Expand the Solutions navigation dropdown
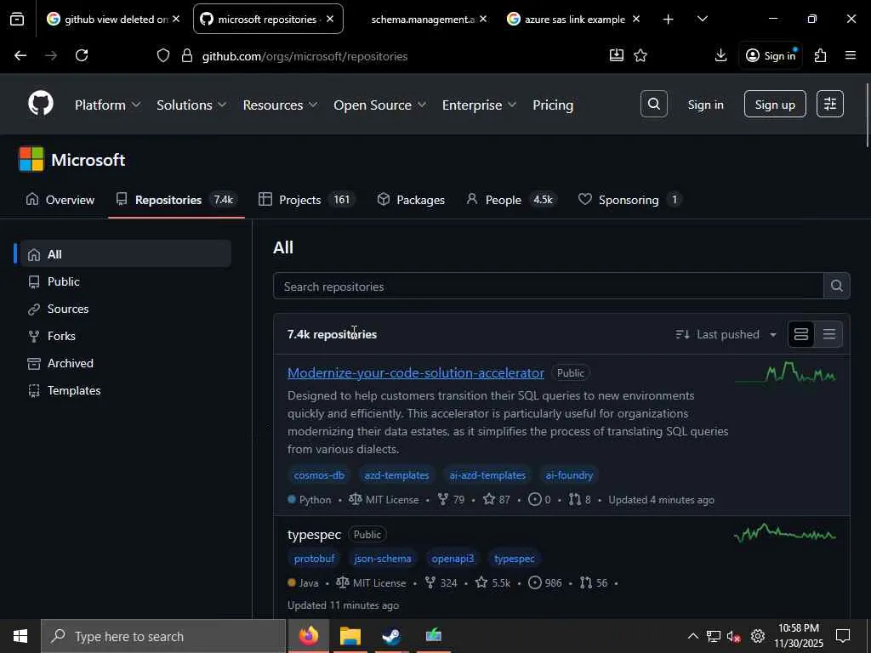The height and width of the screenshot is (653, 871). click(191, 105)
